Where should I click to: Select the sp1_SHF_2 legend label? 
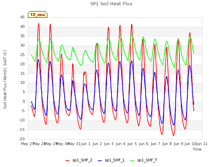click(82, 160)
